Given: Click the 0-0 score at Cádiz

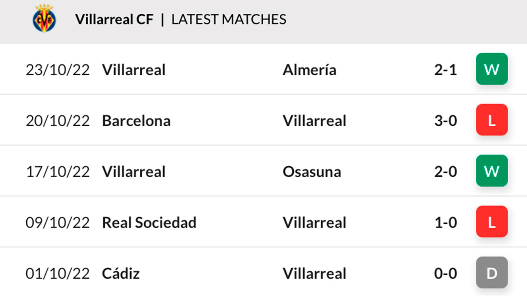Looking at the screenshot, I should pos(445,274).
